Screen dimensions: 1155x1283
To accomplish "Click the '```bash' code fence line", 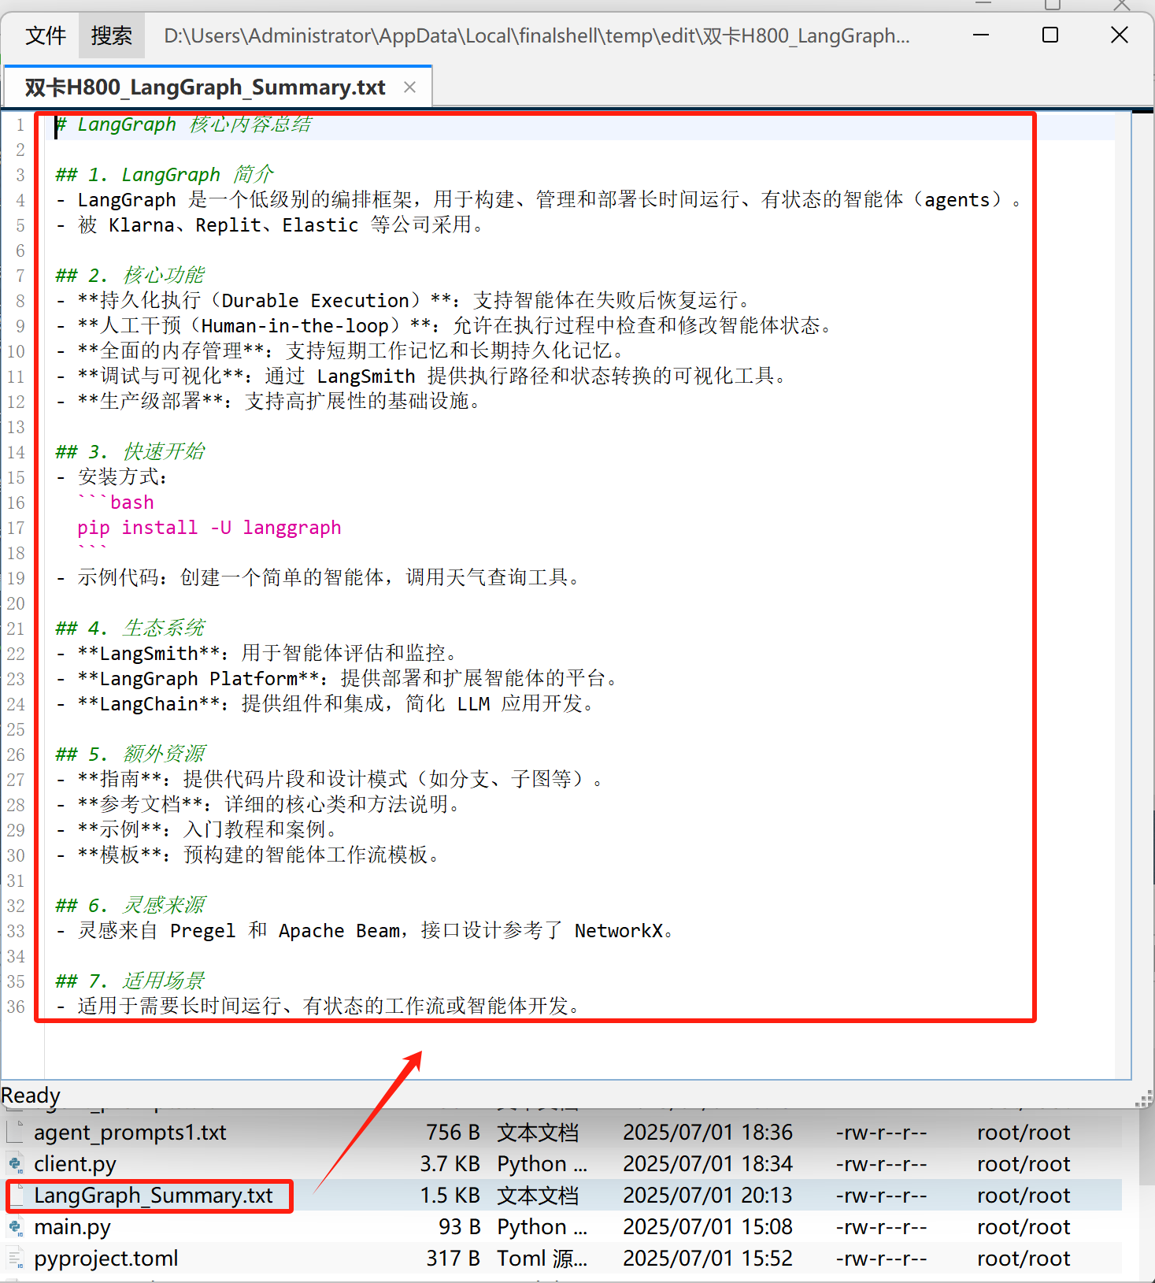I will (x=116, y=502).
